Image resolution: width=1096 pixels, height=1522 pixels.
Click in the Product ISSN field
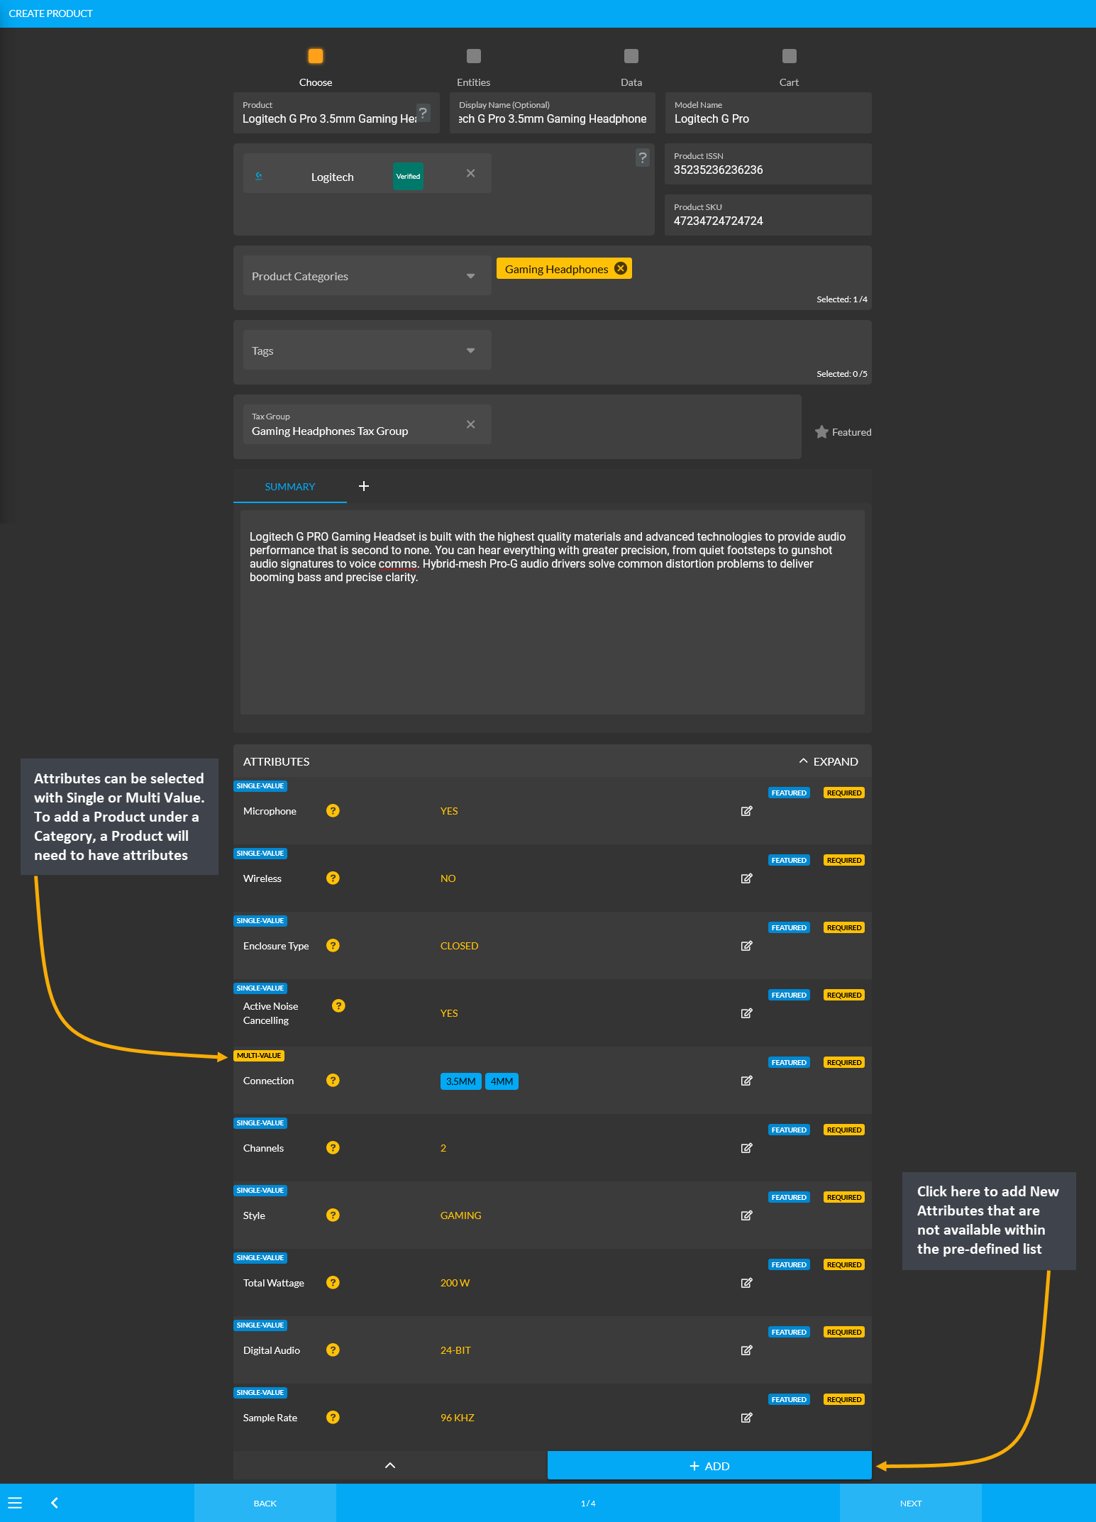point(768,164)
